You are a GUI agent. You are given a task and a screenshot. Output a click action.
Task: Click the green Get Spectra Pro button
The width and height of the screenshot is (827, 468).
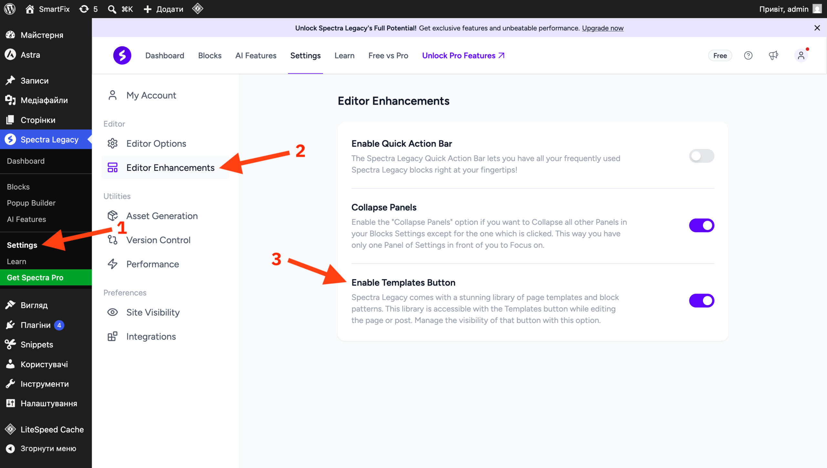point(46,277)
